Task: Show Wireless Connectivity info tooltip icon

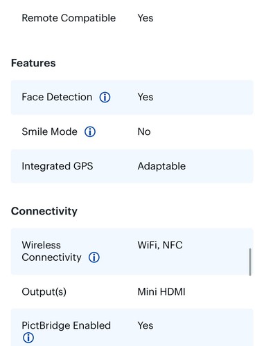Action: click(x=94, y=257)
